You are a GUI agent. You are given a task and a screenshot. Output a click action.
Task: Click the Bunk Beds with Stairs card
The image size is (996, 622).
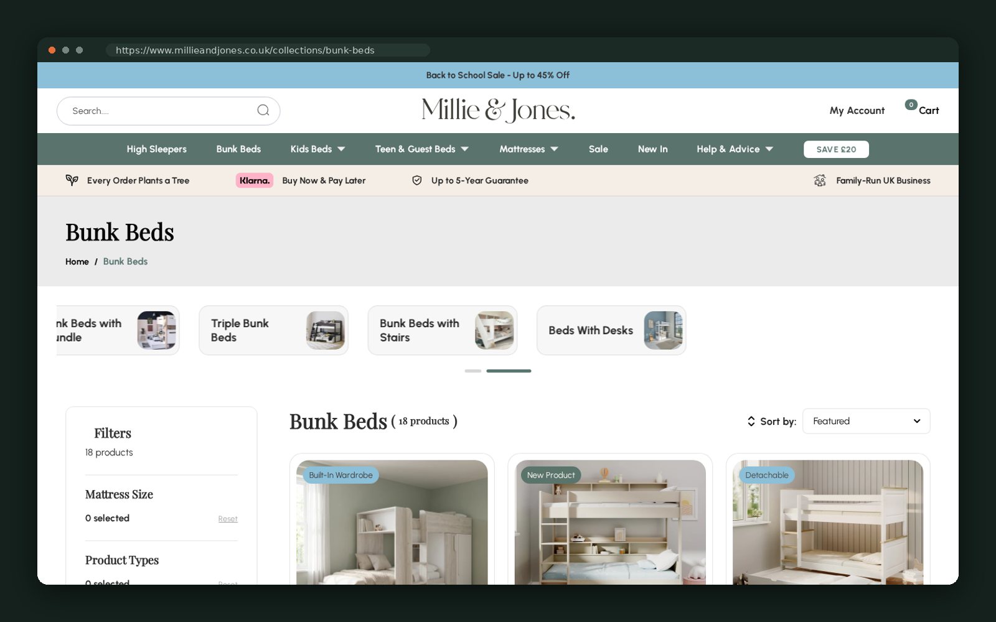[x=443, y=330]
